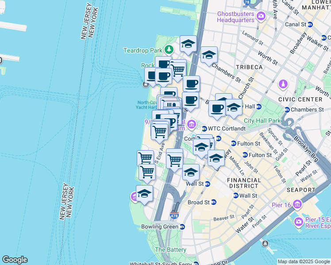Click the FINANCIAL DISTRICT label
Image resolution: width=331 pixels, height=265 pixels.
244,183
